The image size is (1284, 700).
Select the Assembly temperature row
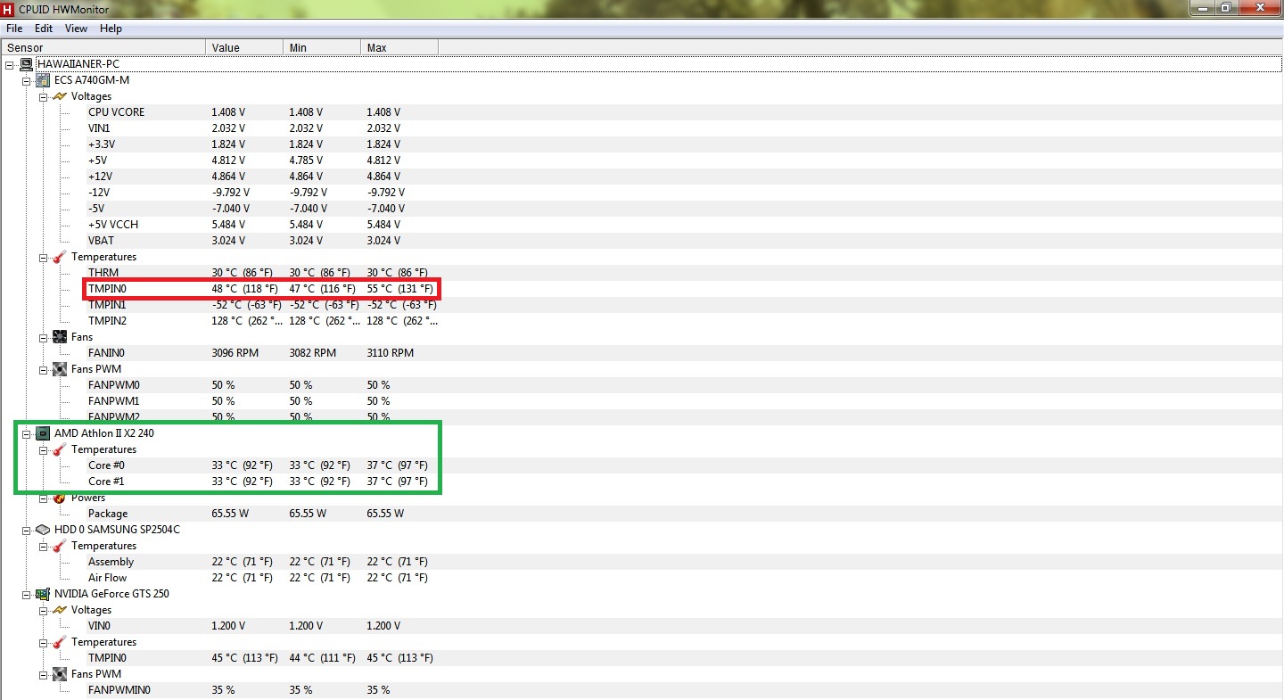[x=683, y=562]
